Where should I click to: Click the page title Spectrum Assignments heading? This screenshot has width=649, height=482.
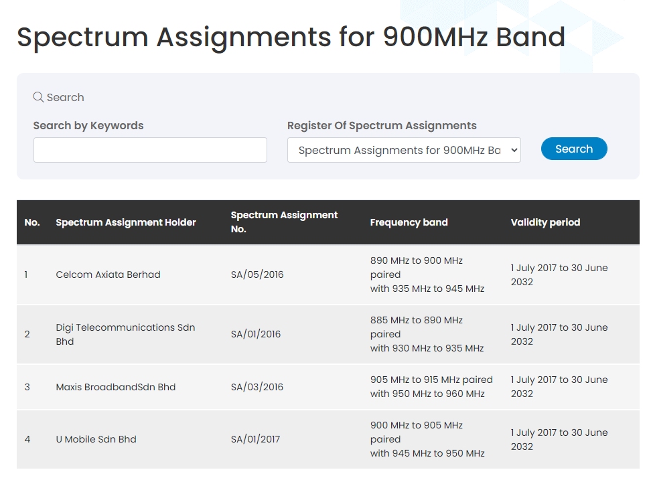tap(291, 37)
